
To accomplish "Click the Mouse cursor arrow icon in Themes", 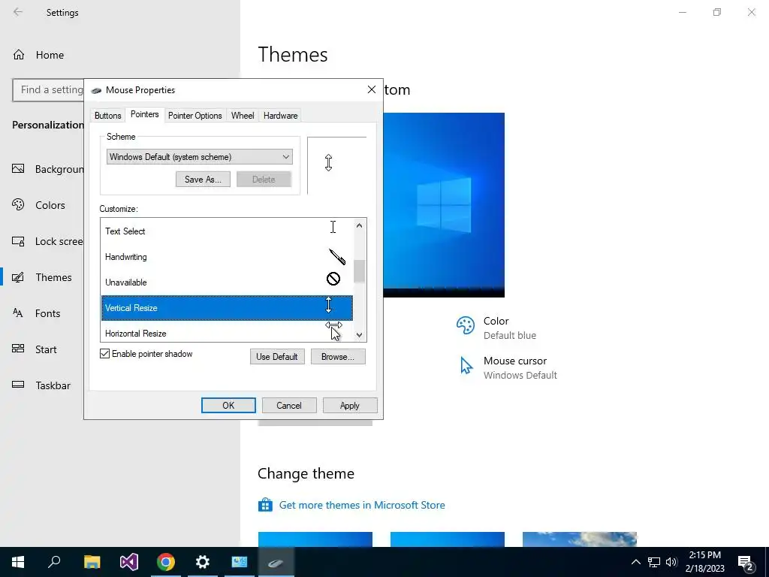I will tap(466, 366).
